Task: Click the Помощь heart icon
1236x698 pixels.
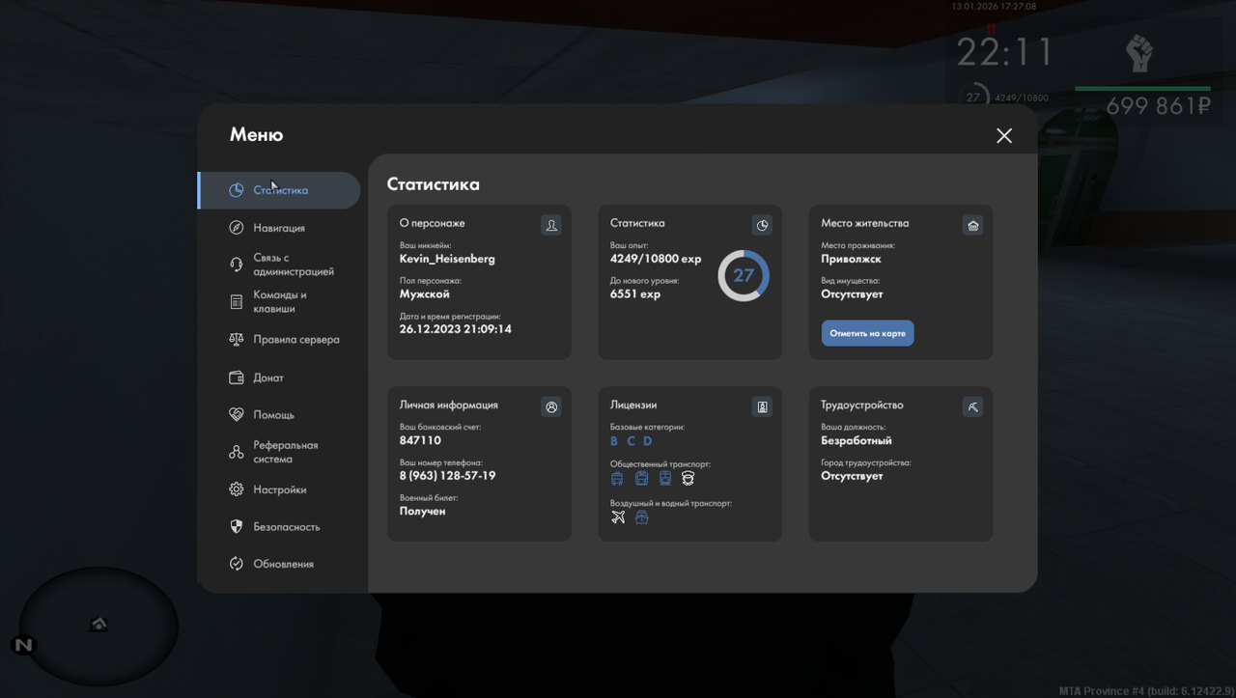Action: 236,414
